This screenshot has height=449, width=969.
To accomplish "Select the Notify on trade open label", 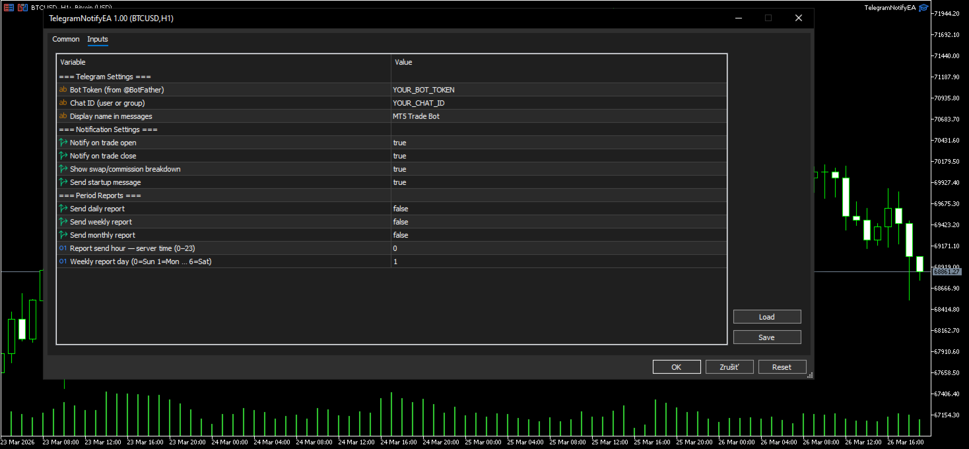I will [103, 143].
